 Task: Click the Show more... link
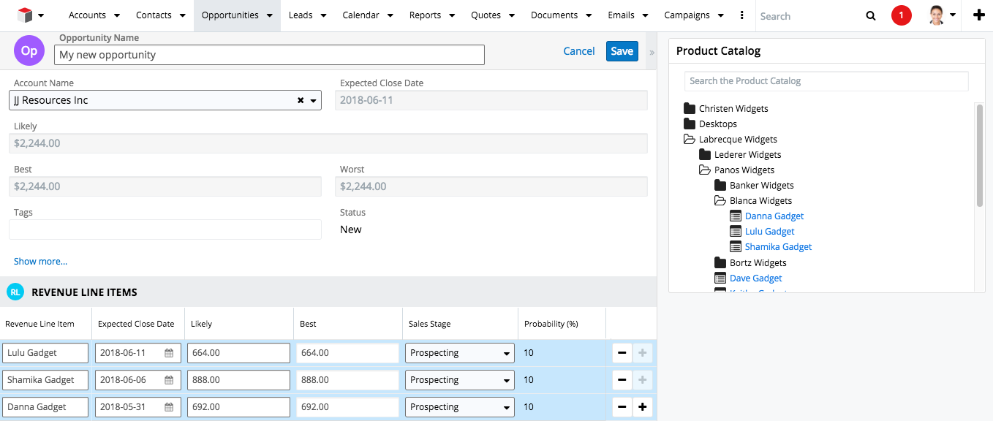pos(40,261)
